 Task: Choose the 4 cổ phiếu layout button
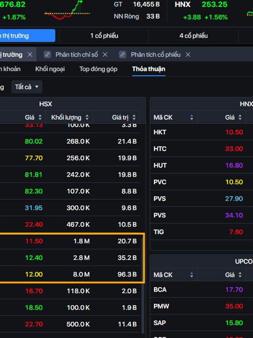pyautogui.click(x=194, y=36)
